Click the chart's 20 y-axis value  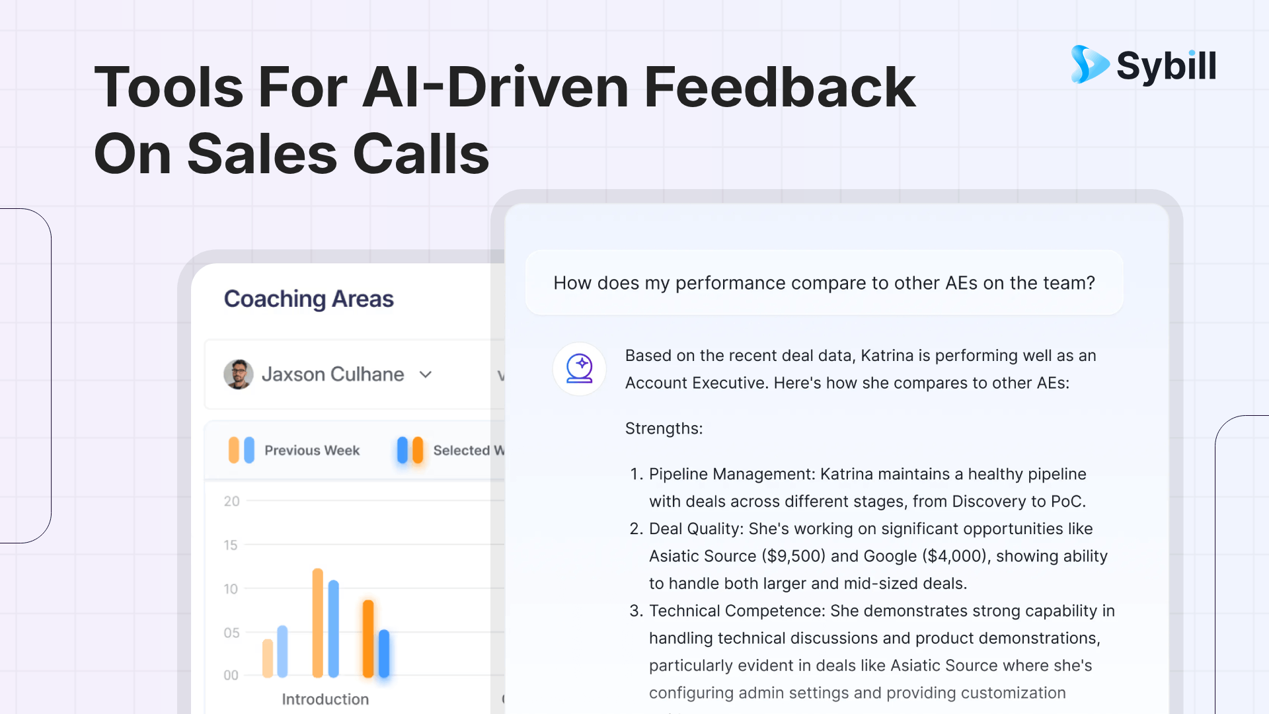coord(231,501)
